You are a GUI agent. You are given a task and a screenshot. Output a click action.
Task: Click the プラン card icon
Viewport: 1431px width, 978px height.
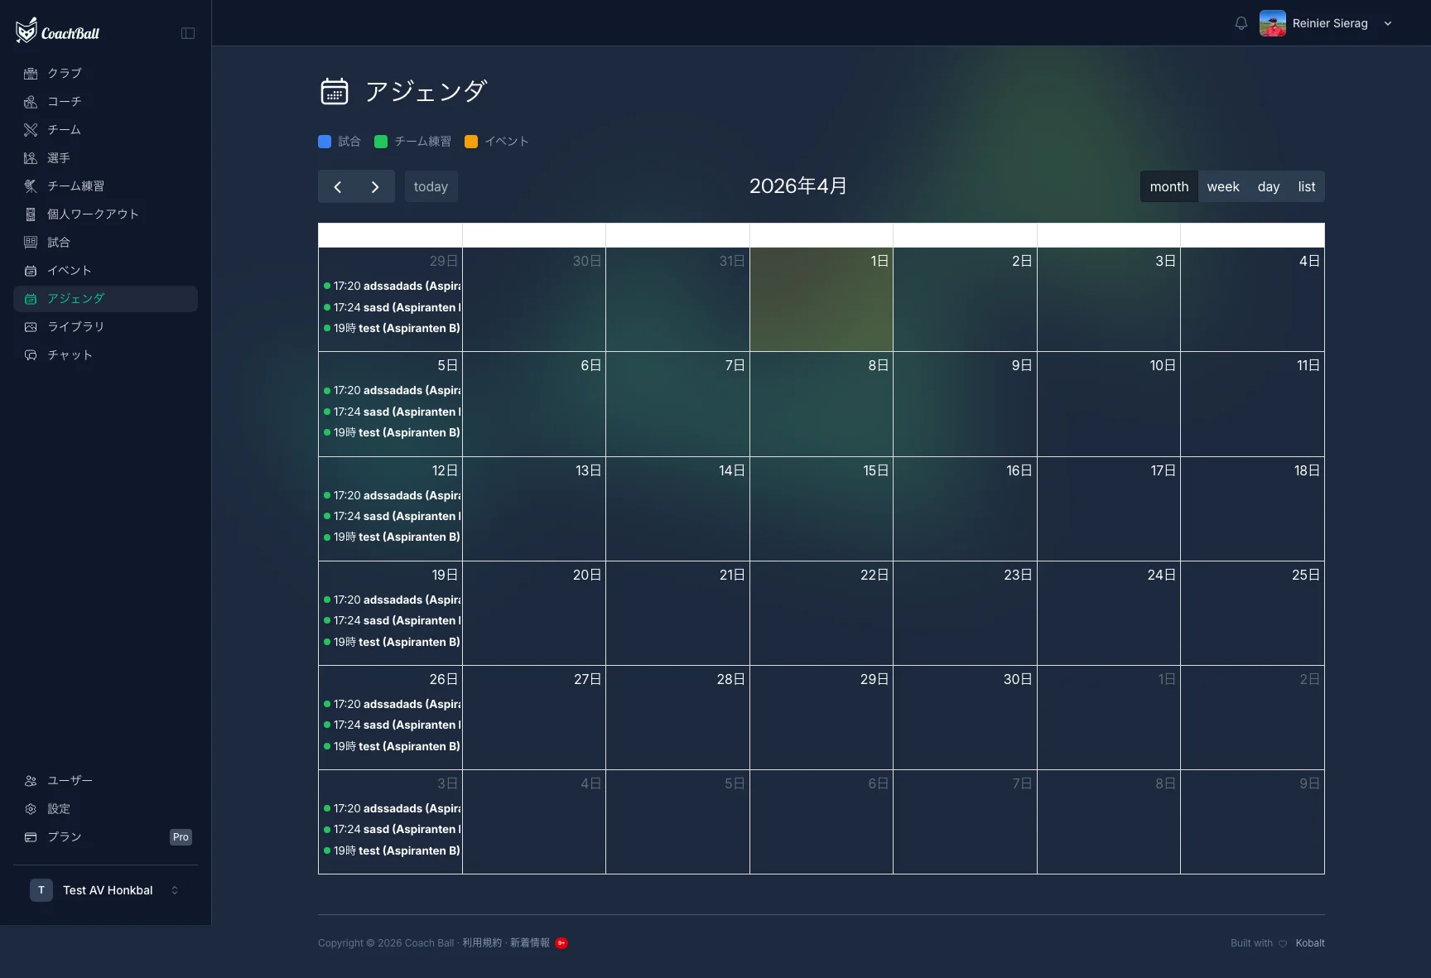click(31, 837)
